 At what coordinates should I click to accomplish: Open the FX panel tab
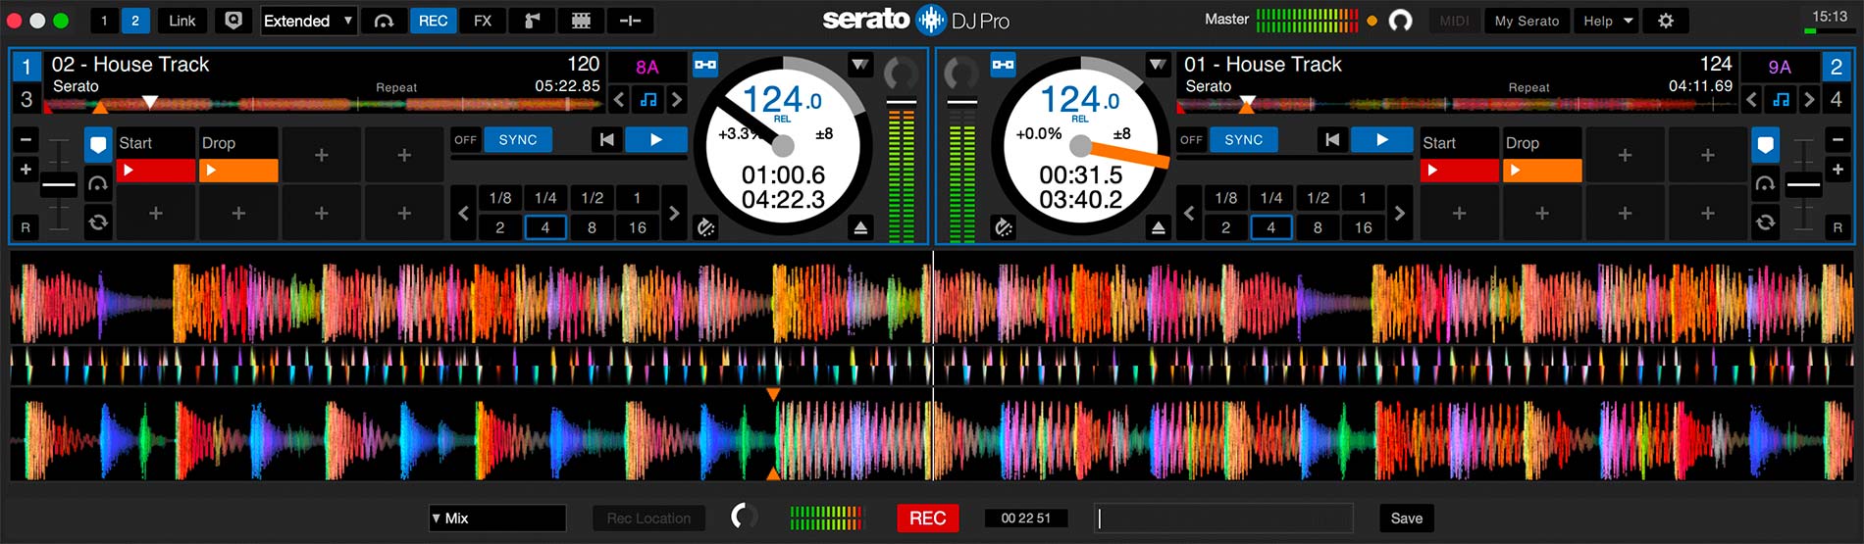click(x=483, y=21)
